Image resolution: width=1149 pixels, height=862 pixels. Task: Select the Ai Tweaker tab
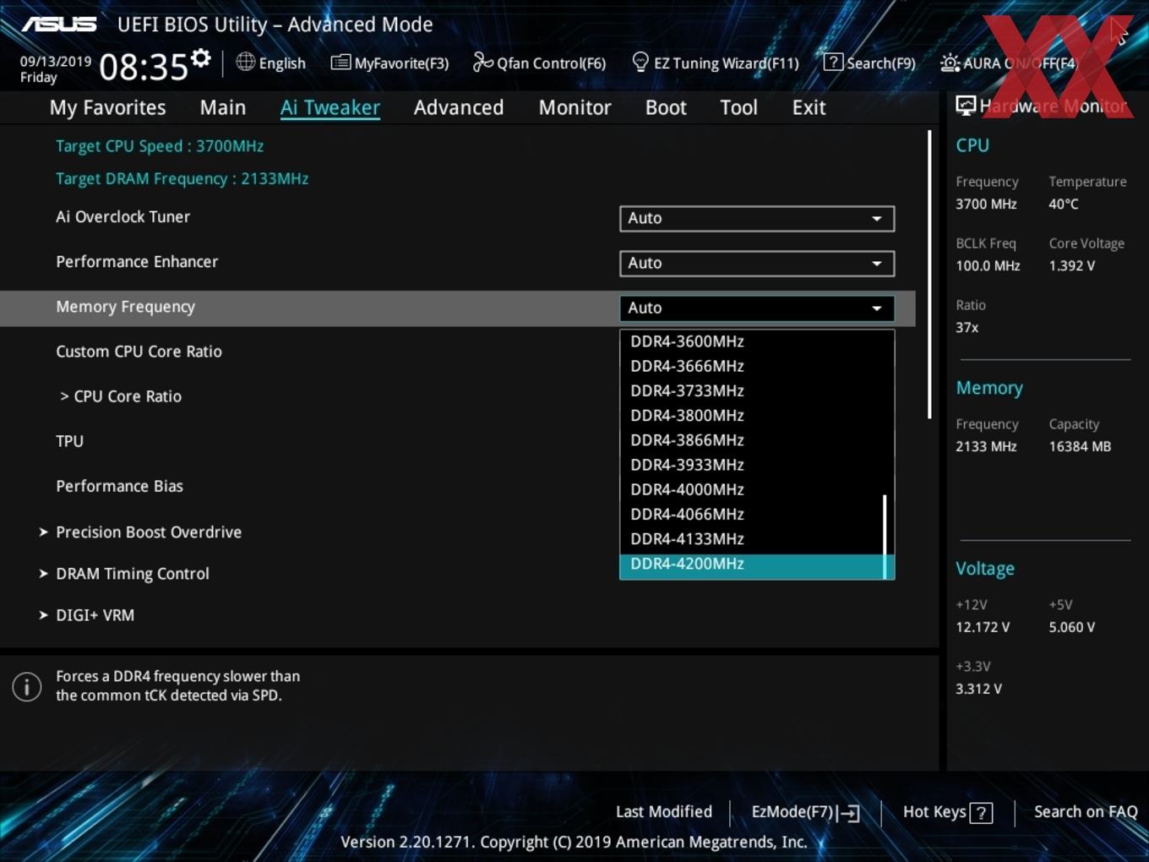(x=330, y=107)
